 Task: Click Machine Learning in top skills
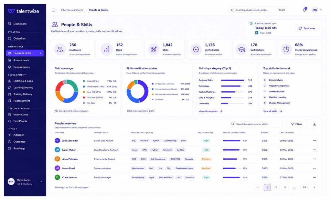277,97
